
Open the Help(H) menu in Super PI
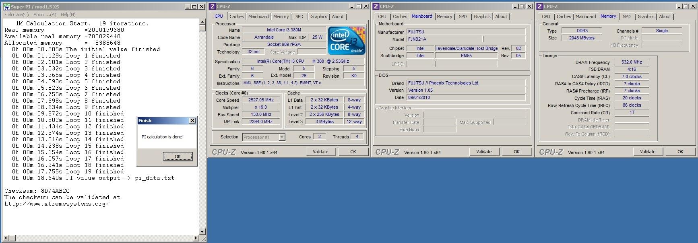pyautogui.click(x=68, y=14)
